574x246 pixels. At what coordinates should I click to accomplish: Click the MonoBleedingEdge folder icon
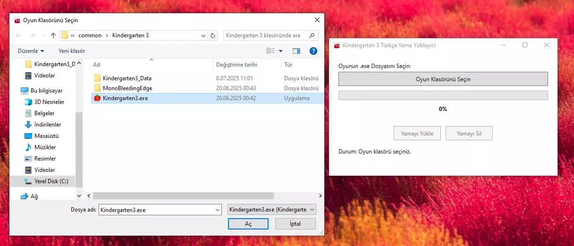[97, 88]
